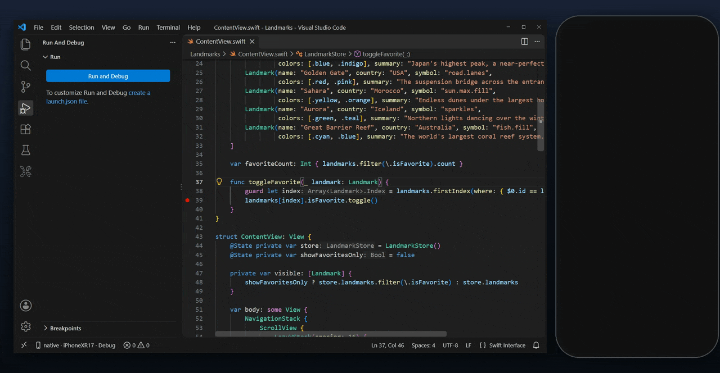The width and height of the screenshot is (720, 373).
Task: Open the Landmarks breadcrumb dropdown
Action: pyautogui.click(x=205, y=54)
